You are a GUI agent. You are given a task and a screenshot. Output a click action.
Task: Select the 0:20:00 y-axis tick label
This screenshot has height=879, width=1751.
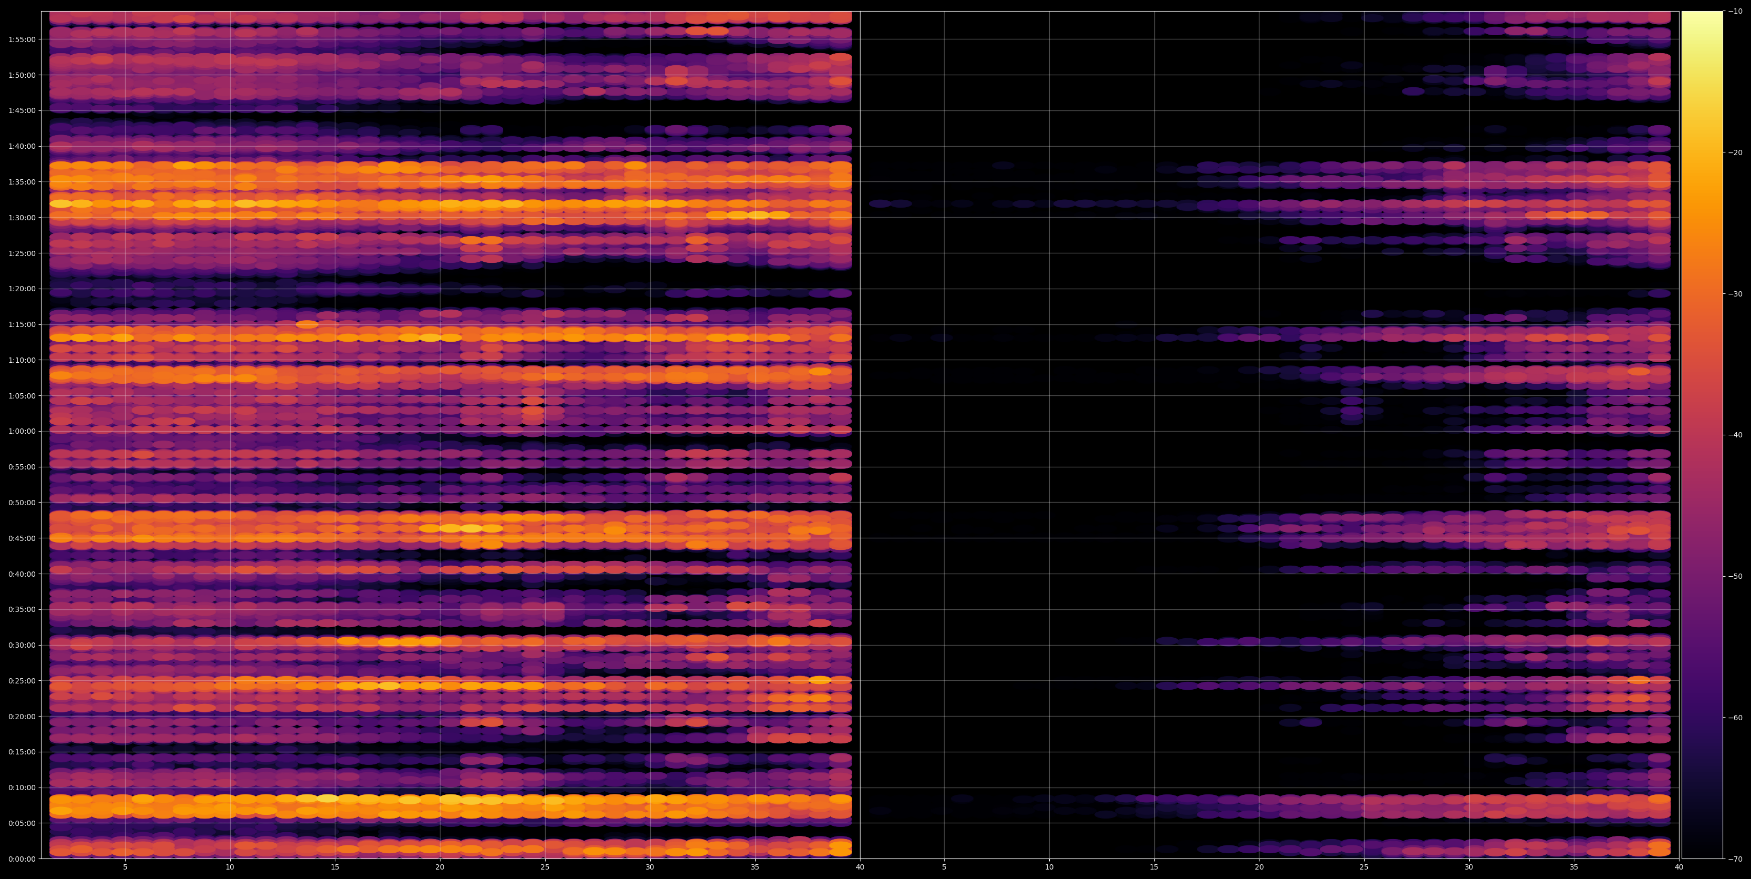(x=22, y=716)
